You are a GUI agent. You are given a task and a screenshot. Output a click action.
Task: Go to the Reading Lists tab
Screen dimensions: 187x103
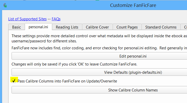coord(67,27)
